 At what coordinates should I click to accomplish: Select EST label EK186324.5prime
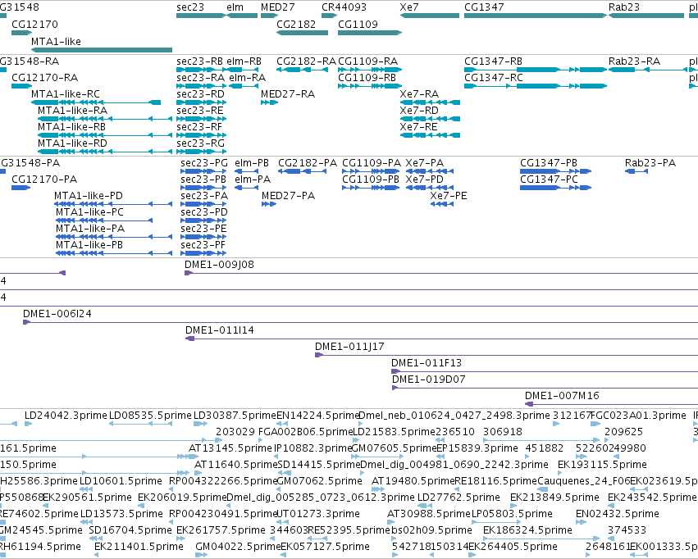tap(527, 530)
